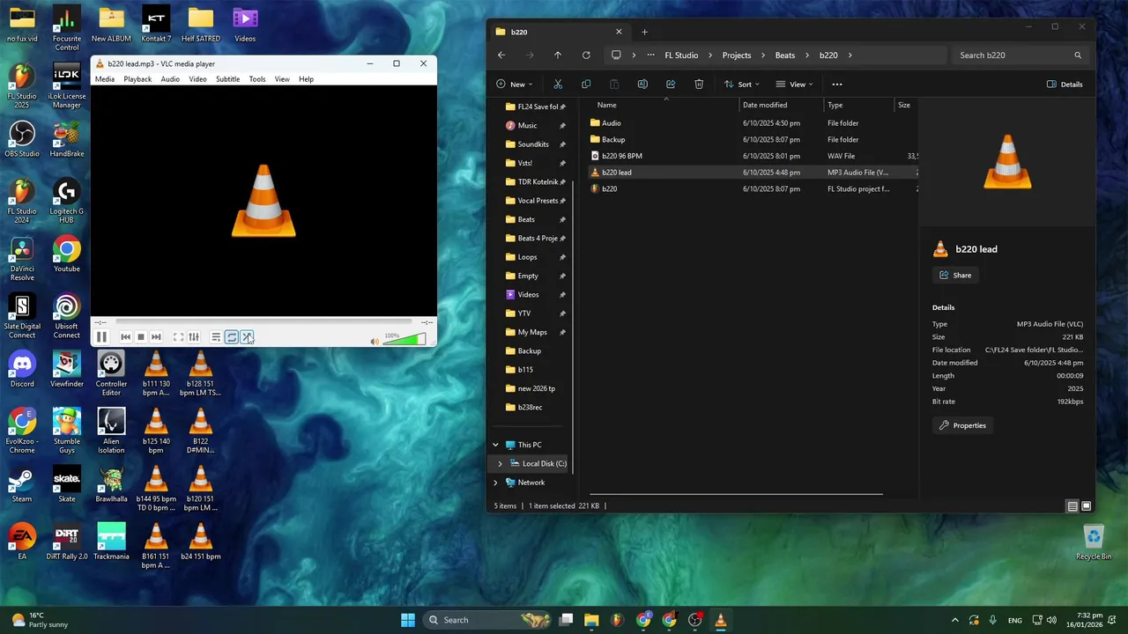The width and height of the screenshot is (1128, 634).
Task: Click the Copy icon in Explorer toolbar
Action: tap(586, 85)
